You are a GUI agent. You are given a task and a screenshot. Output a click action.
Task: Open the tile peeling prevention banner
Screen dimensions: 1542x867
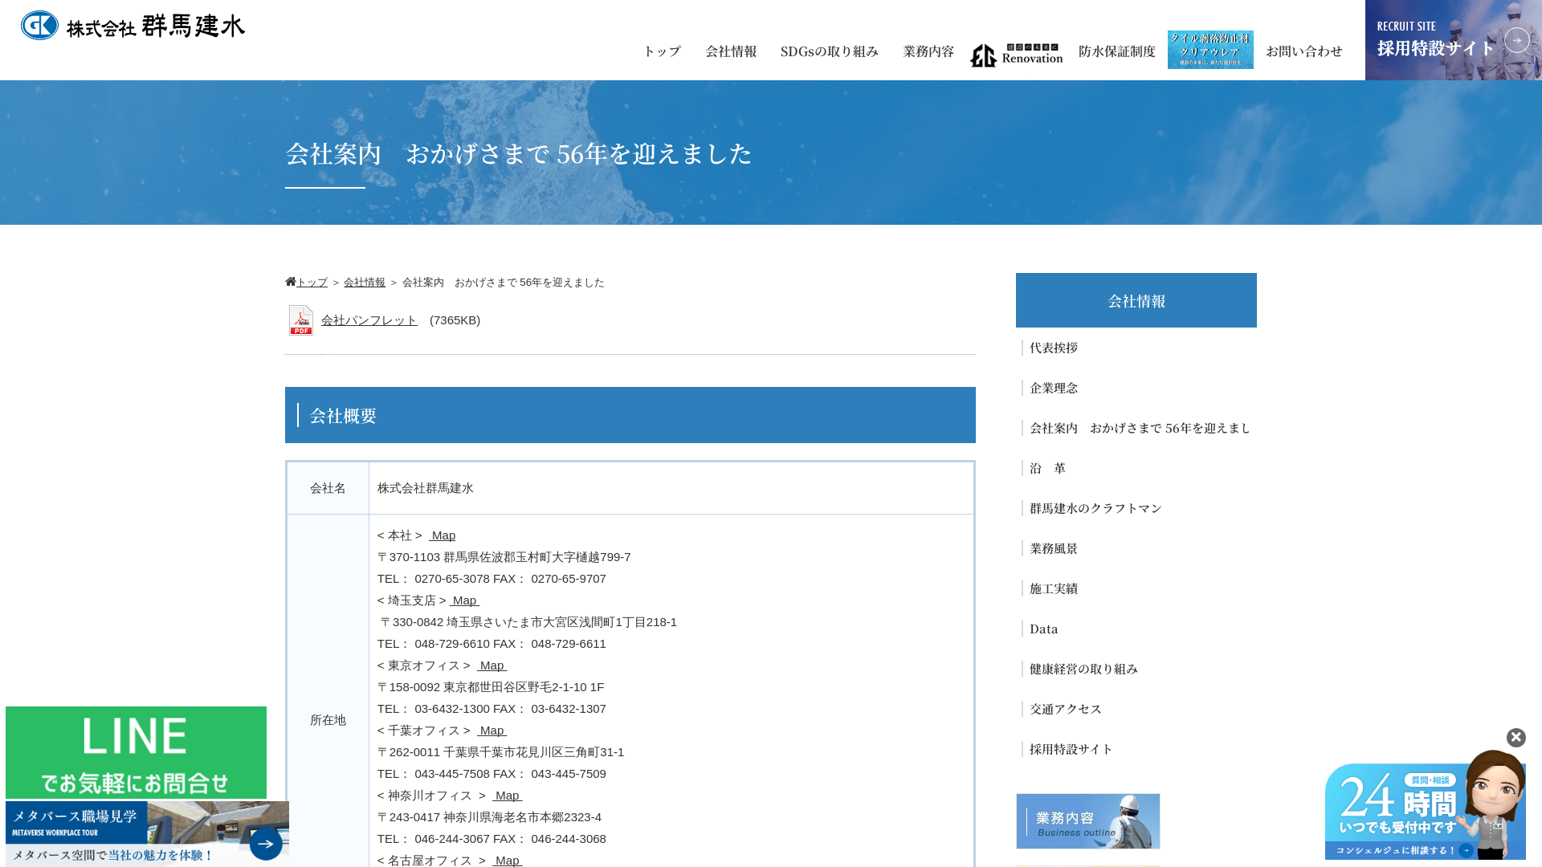pos(1210,50)
